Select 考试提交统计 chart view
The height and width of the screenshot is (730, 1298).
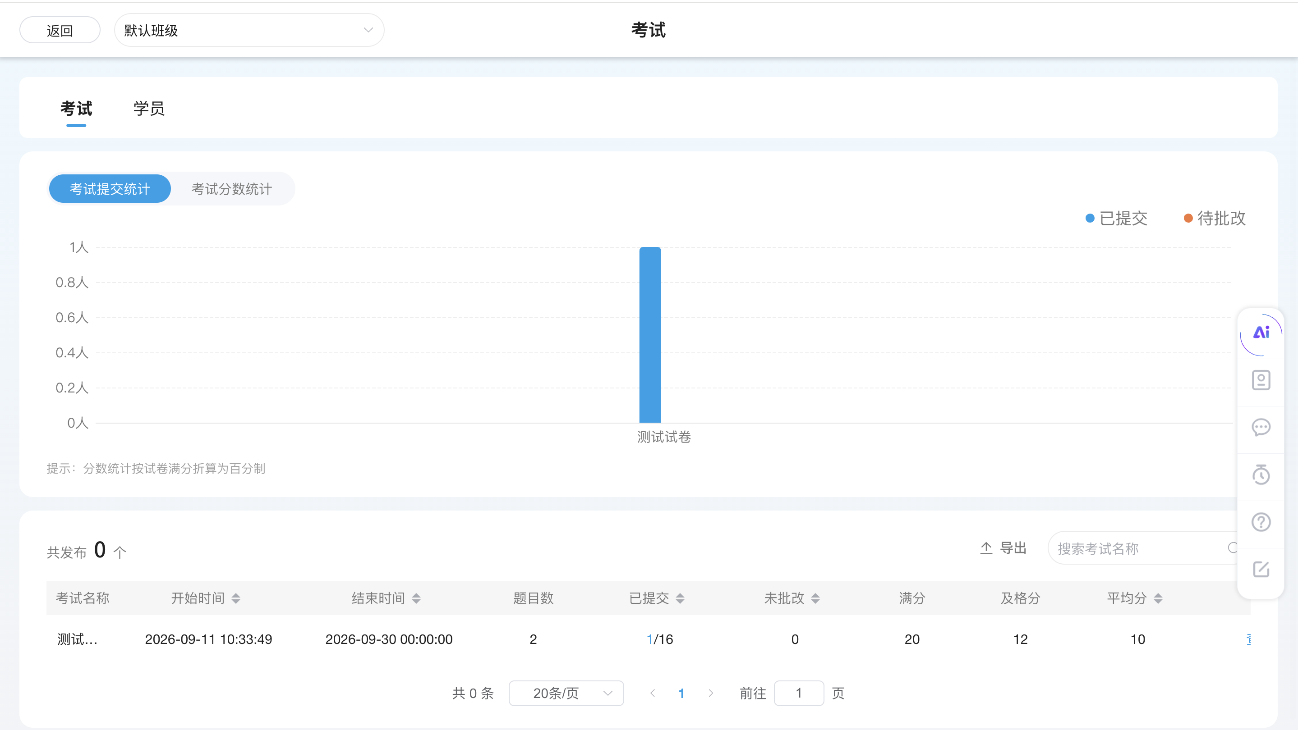[x=110, y=189]
